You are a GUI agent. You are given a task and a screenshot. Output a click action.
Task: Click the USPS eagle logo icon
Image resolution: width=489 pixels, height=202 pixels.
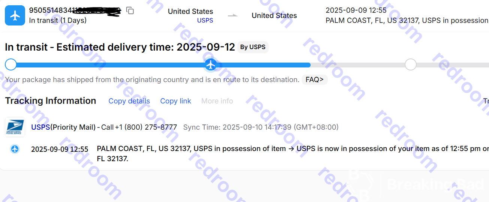point(15,127)
